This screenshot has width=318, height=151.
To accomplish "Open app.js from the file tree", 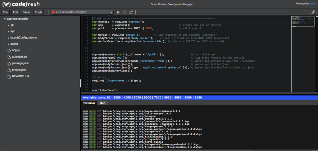I will click(16, 50).
